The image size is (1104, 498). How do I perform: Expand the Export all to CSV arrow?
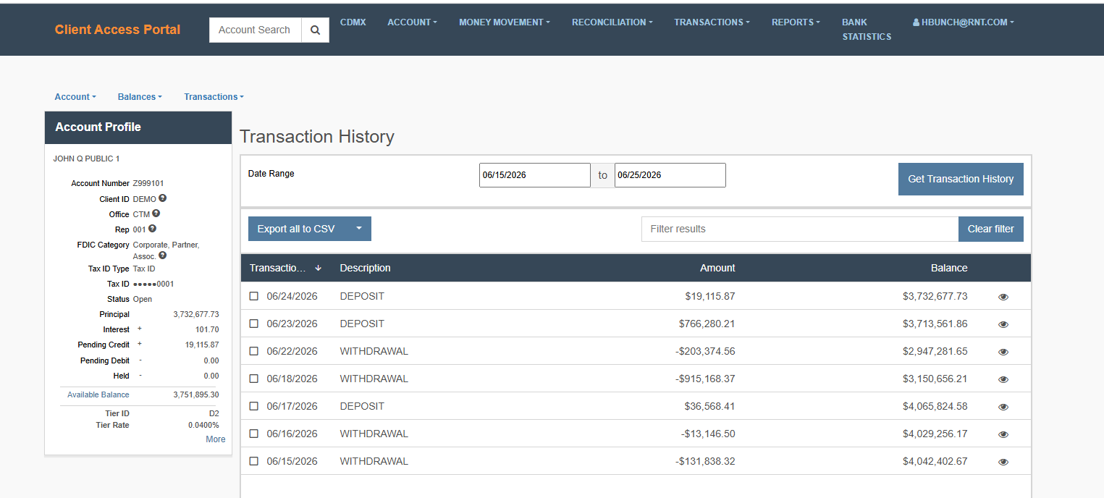358,229
